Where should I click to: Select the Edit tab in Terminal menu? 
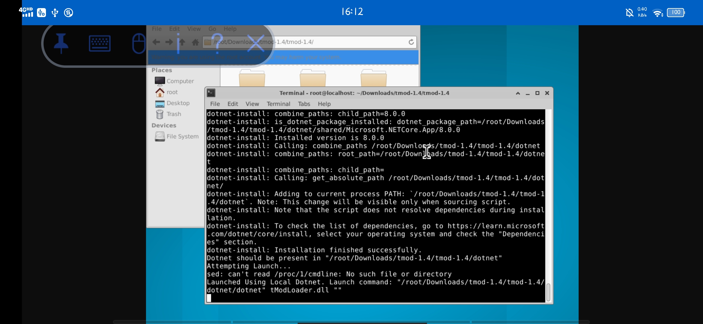[233, 104]
